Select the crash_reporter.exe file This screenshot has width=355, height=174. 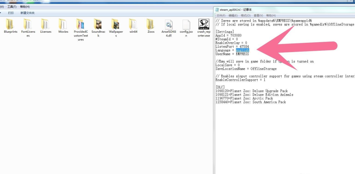coord(204,28)
